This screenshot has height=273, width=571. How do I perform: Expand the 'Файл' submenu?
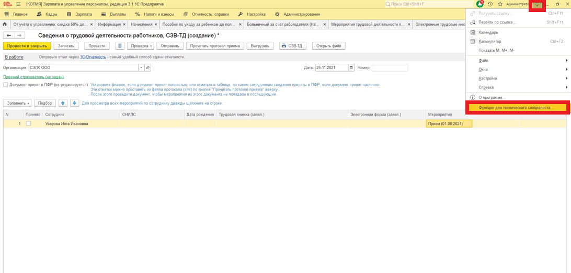(x=518, y=60)
